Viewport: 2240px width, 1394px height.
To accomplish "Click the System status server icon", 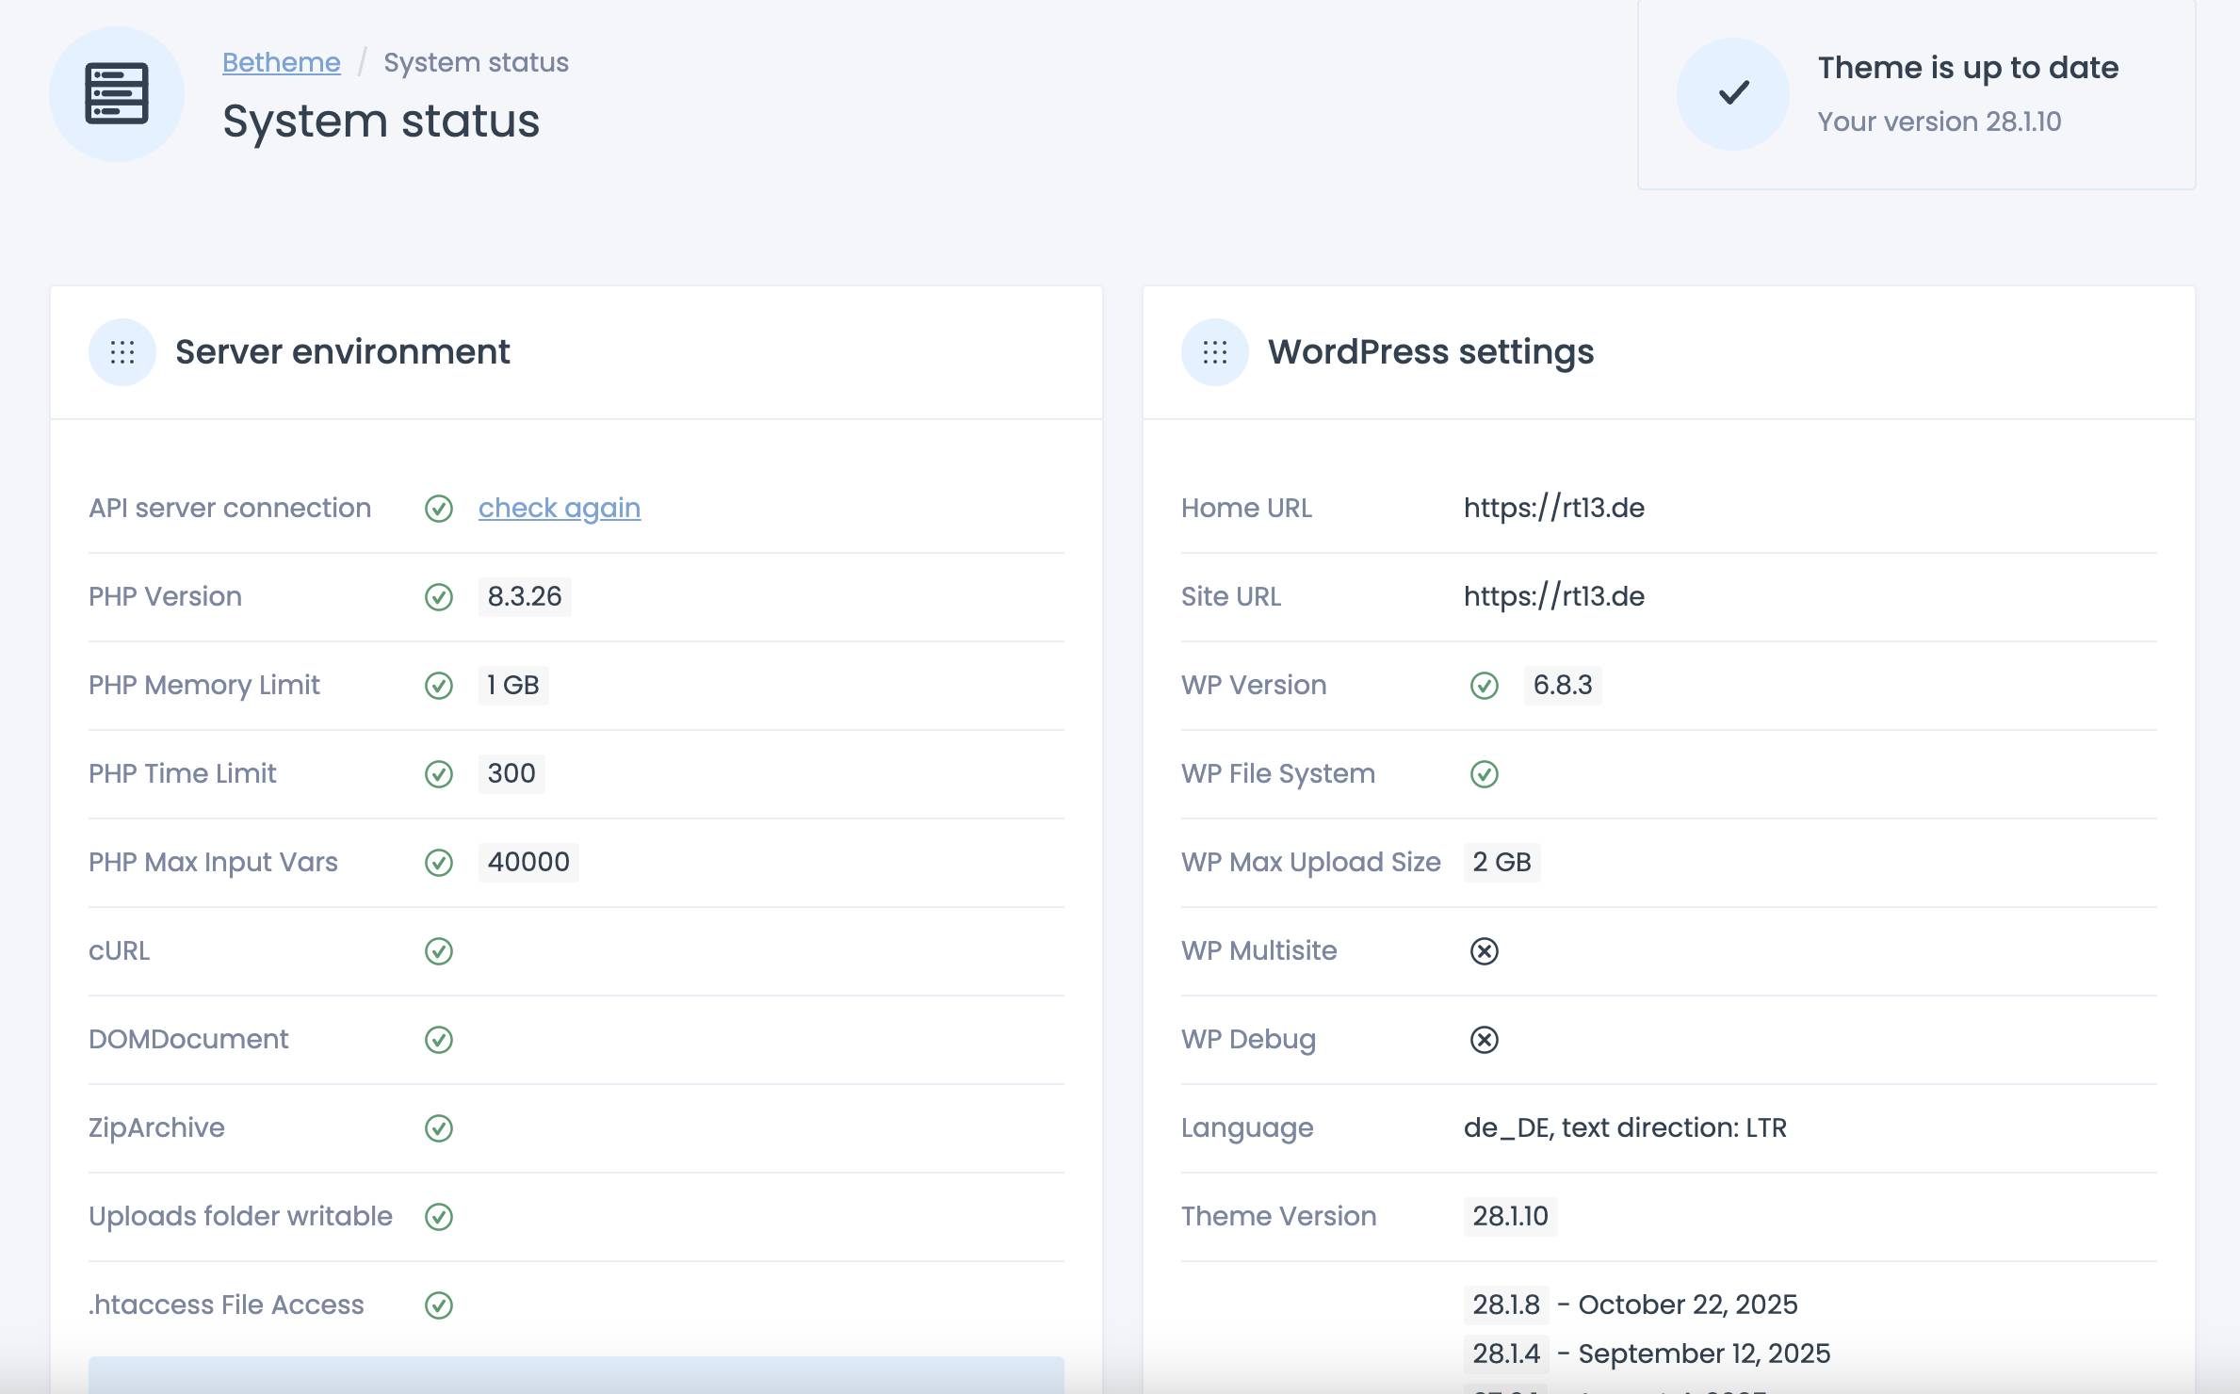I will 117,93.
